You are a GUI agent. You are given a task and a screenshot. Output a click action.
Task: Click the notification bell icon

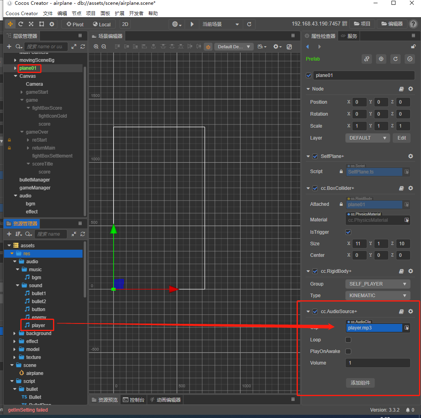(408, 410)
